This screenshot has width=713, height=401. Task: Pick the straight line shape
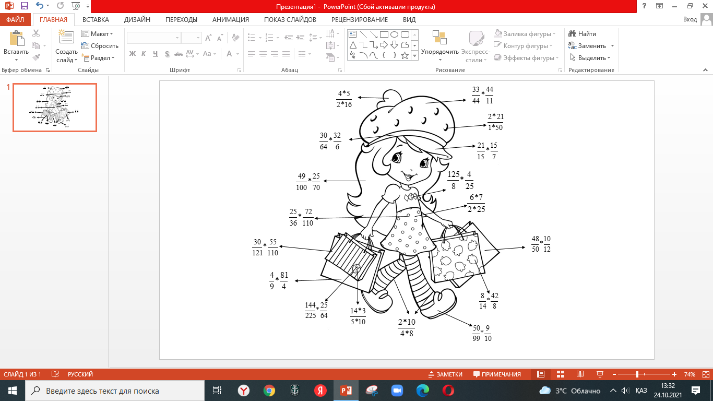(363, 35)
